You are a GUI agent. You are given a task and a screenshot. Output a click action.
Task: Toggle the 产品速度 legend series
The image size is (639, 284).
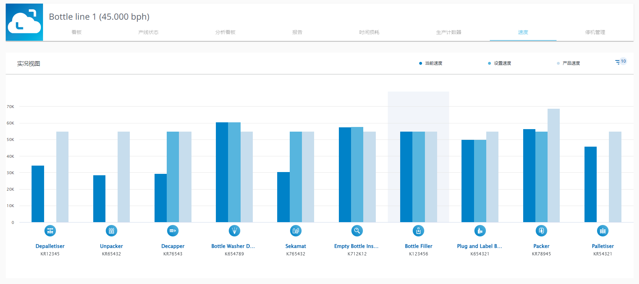pos(568,63)
